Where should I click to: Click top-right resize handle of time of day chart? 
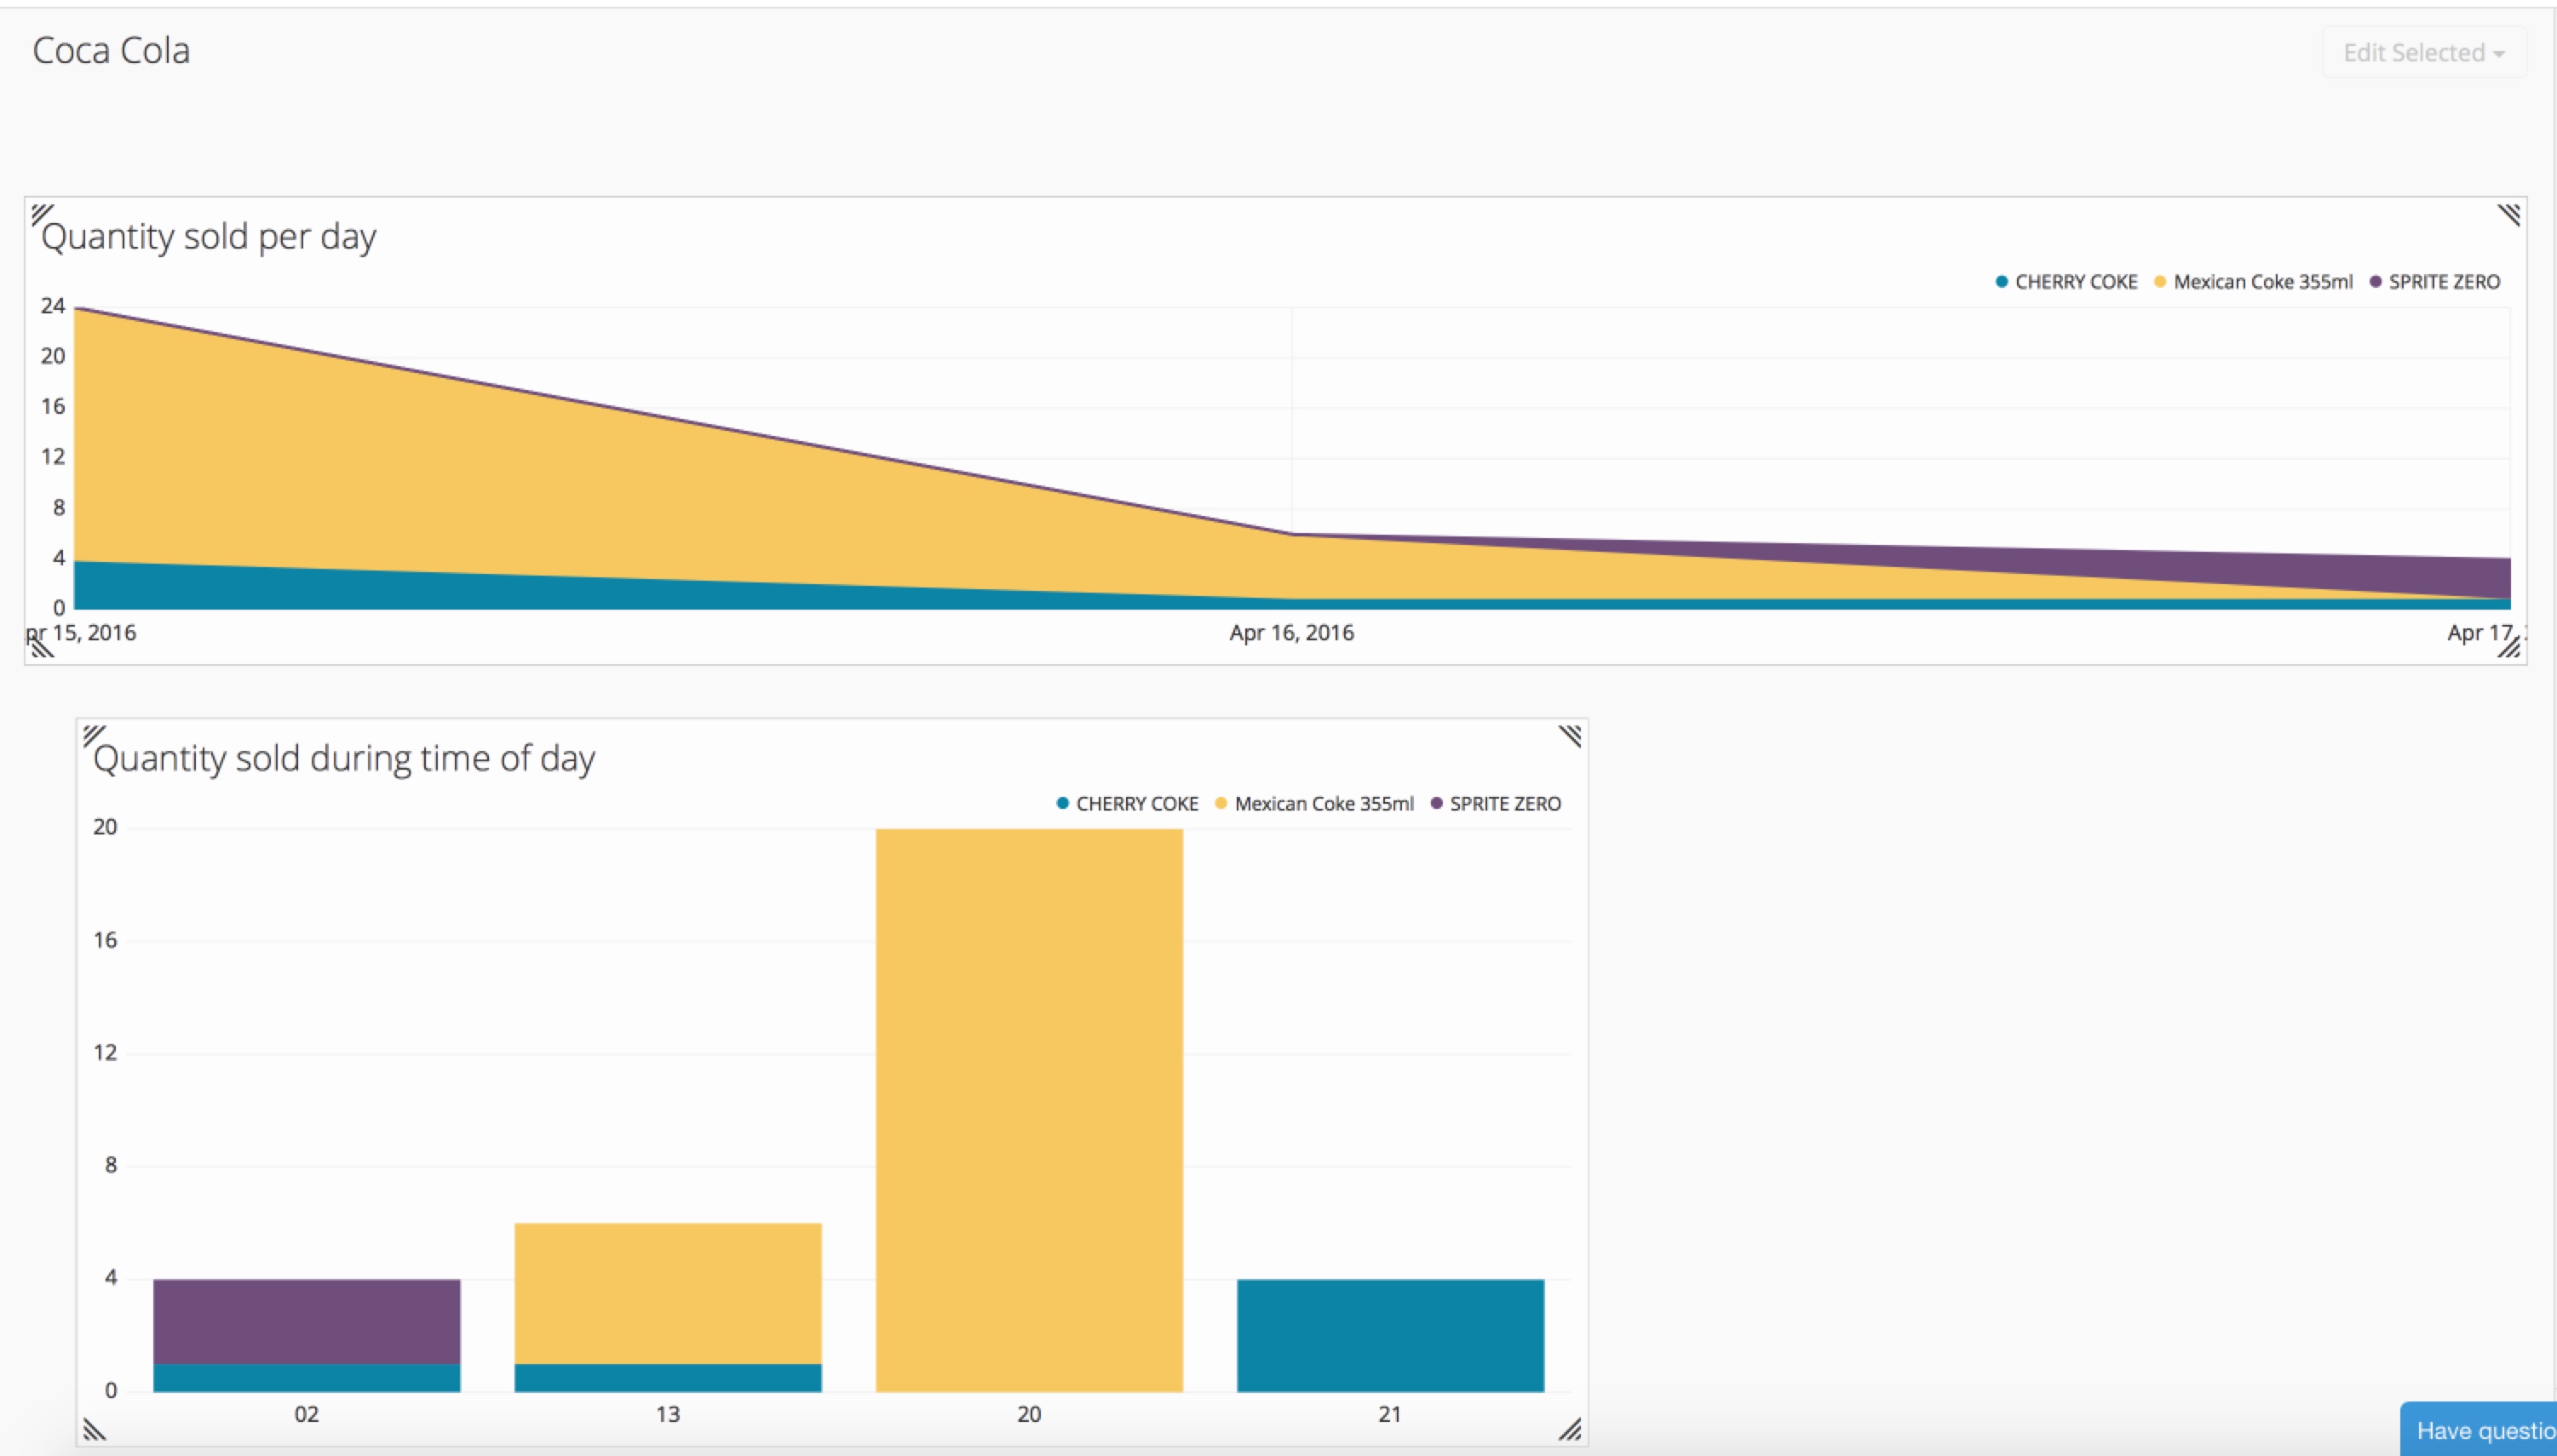(1570, 736)
